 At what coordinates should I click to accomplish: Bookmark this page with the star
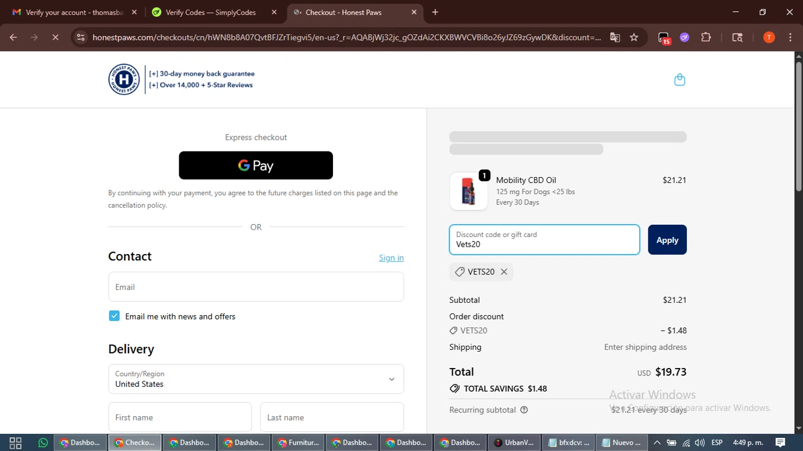(x=634, y=37)
